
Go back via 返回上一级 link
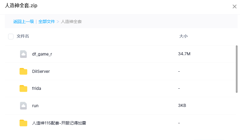coord(24,21)
